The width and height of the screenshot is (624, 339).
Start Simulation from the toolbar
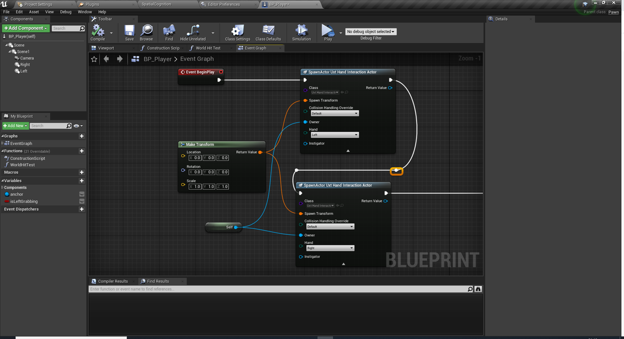point(302,30)
